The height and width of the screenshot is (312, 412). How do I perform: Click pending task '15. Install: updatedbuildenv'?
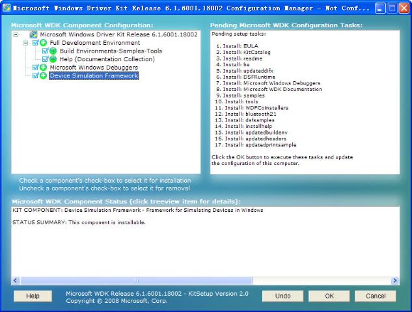(251, 132)
